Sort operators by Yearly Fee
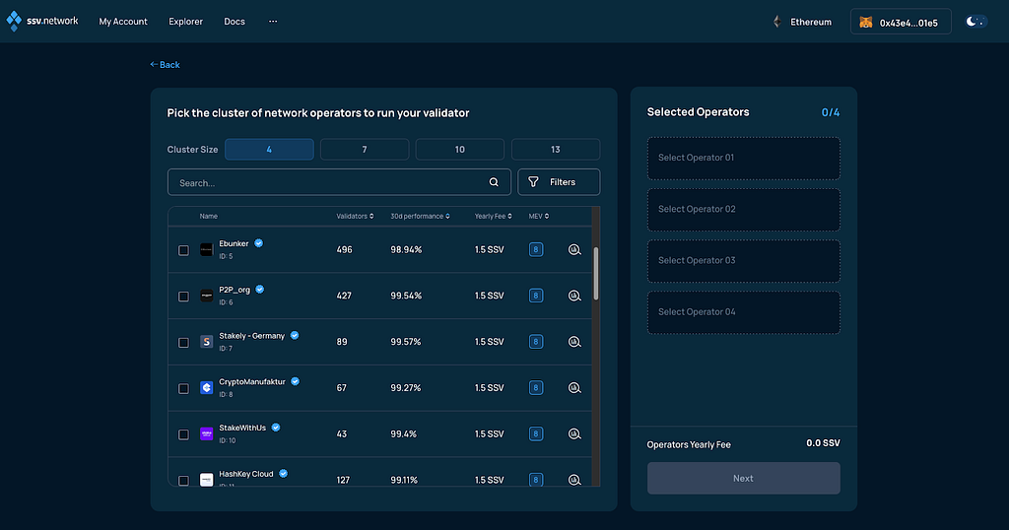Viewport: 1009px width, 530px height. pyautogui.click(x=493, y=216)
